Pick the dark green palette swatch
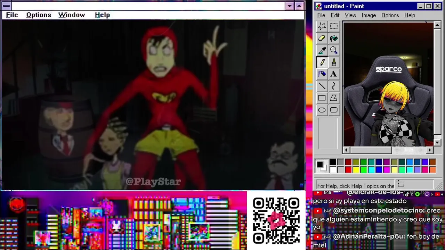This screenshot has width=445, height=250. tap(363, 162)
